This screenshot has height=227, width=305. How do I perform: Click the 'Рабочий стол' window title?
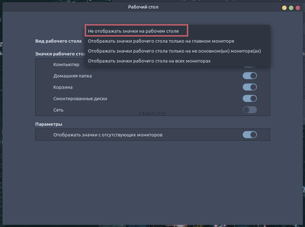click(143, 7)
